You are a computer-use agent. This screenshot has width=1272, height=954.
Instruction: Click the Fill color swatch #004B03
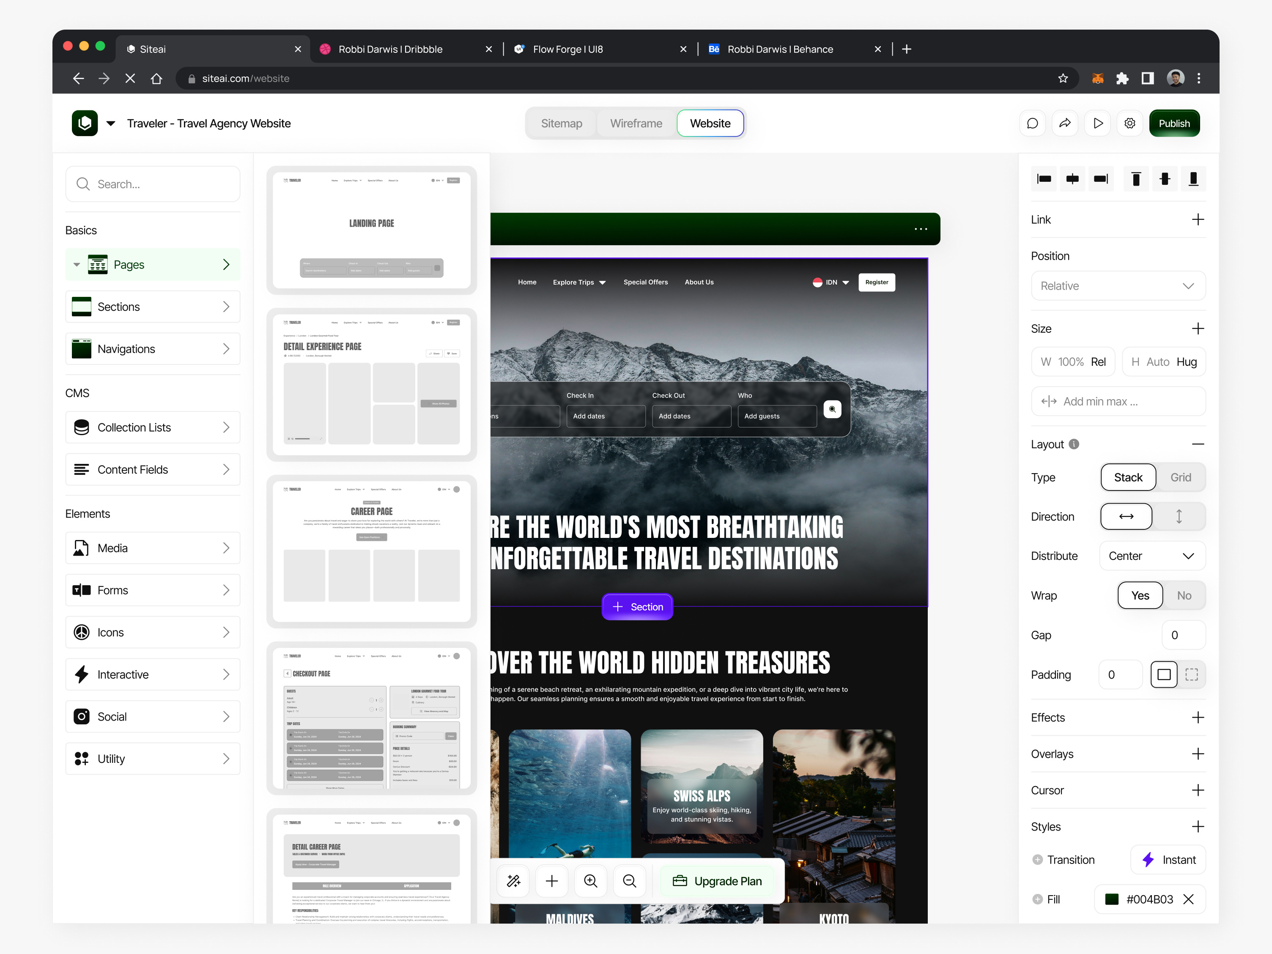[x=1112, y=899]
